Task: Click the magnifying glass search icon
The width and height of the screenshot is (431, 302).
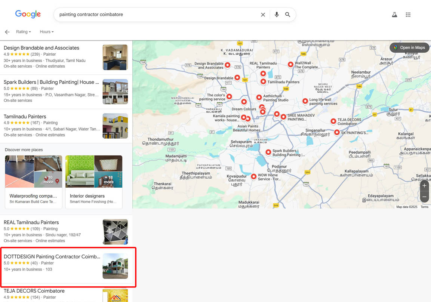Action: click(288, 15)
